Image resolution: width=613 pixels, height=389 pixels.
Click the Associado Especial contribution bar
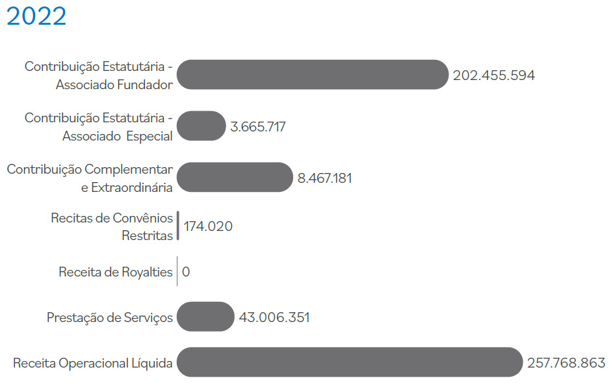201,126
